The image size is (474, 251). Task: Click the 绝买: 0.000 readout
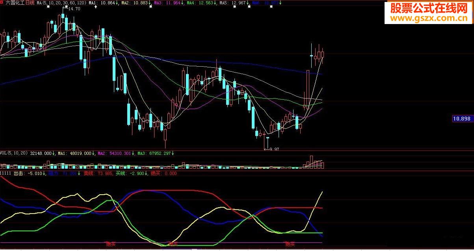click(x=164, y=173)
